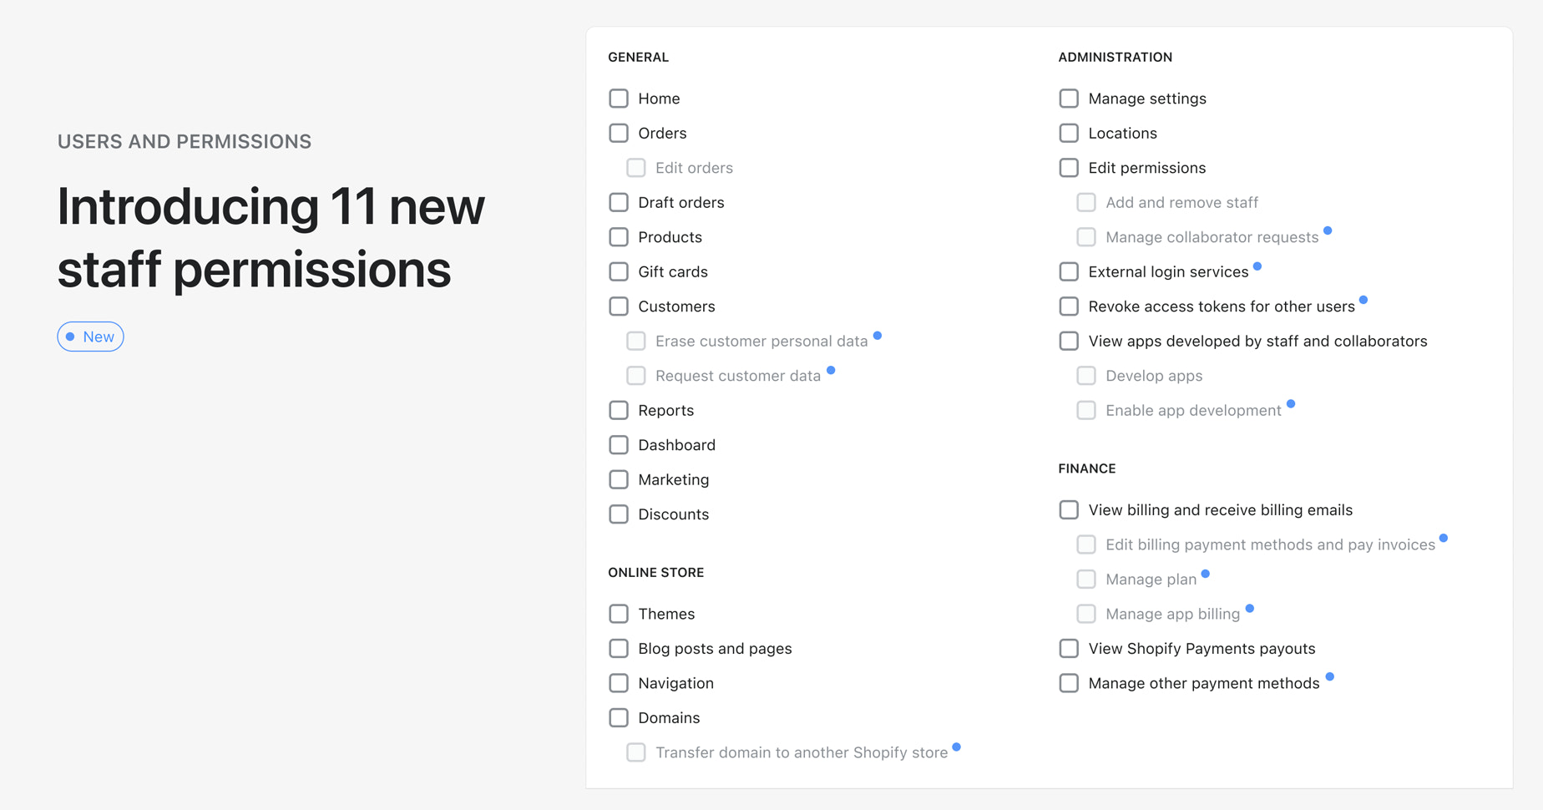
Task: Check Erase customer personal data
Action: (636, 341)
